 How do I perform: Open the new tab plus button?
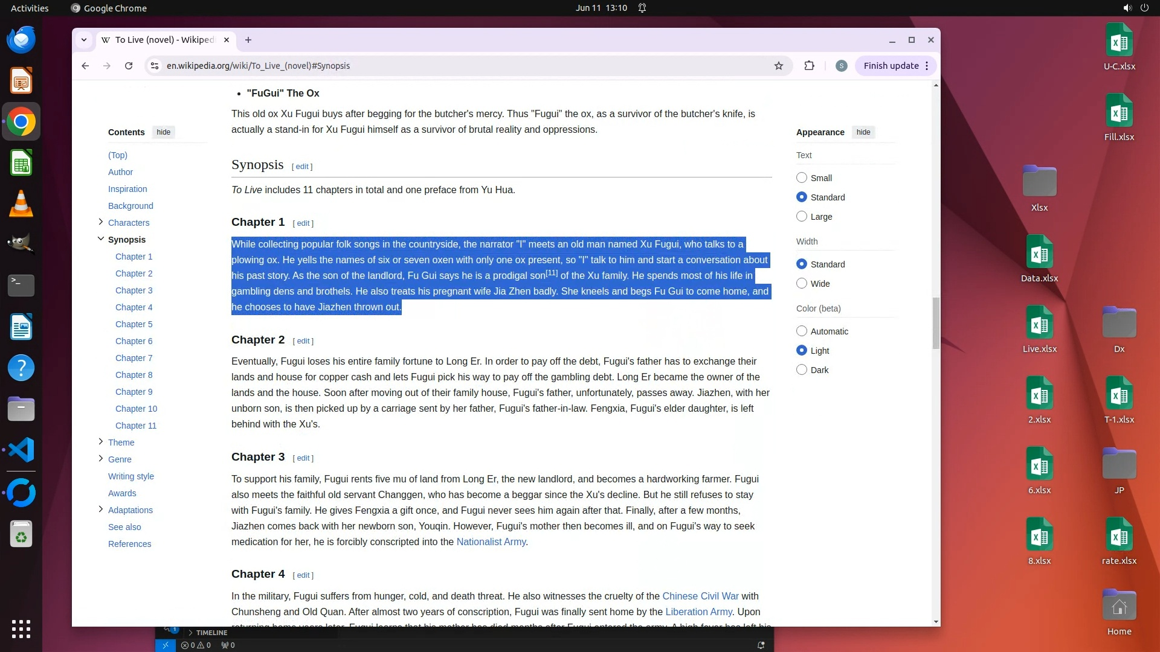click(x=248, y=40)
